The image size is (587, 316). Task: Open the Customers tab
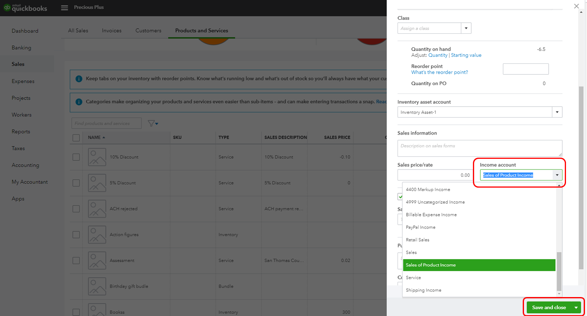point(148,30)
